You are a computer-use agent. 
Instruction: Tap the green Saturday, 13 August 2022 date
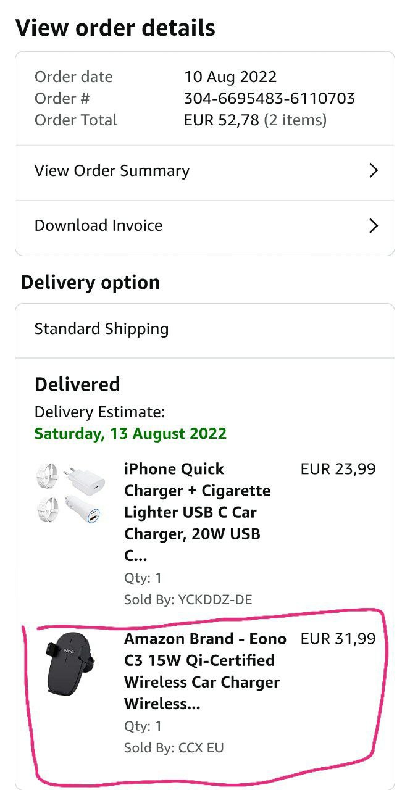tap(130, 434)
